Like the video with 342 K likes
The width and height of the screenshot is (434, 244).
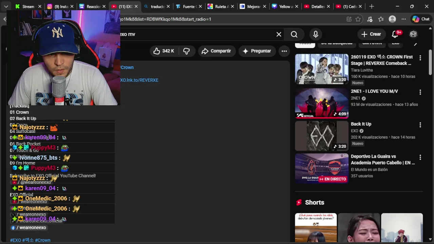coord(164,51)
